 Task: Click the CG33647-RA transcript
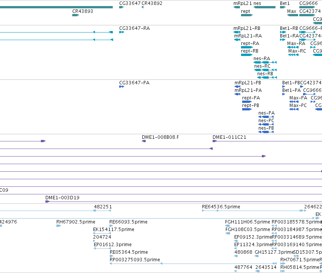[121, 32]
